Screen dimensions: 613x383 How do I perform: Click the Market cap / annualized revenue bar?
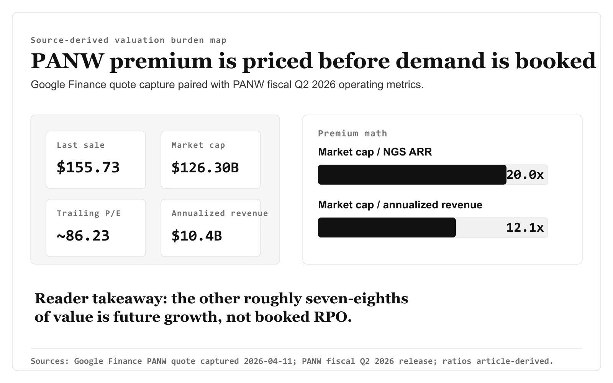(x=433, y=228)
